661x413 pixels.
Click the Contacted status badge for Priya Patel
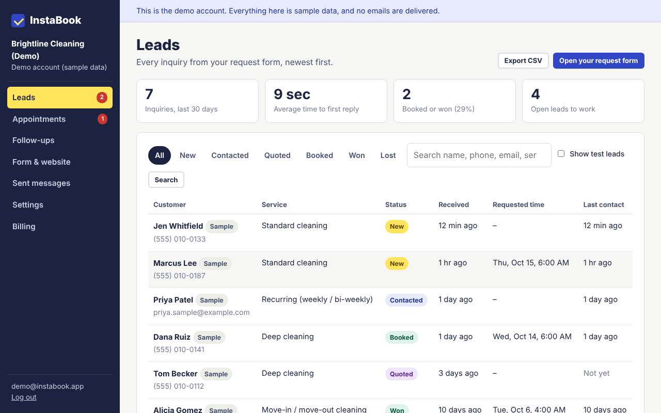click(406, 300)
